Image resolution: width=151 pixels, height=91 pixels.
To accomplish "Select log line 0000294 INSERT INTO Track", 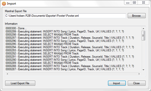I will click(70, 47).
